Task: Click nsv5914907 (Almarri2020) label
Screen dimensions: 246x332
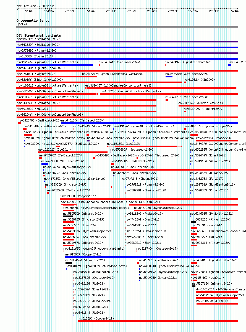Action: pyautogui.click(x=204, y=109)
